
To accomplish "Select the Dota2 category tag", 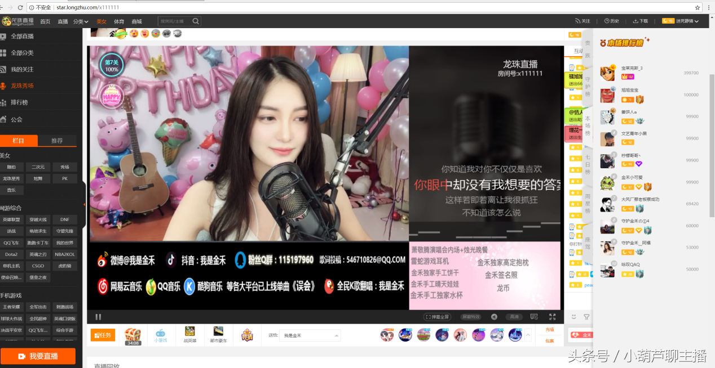I will (x=11, y=254).
